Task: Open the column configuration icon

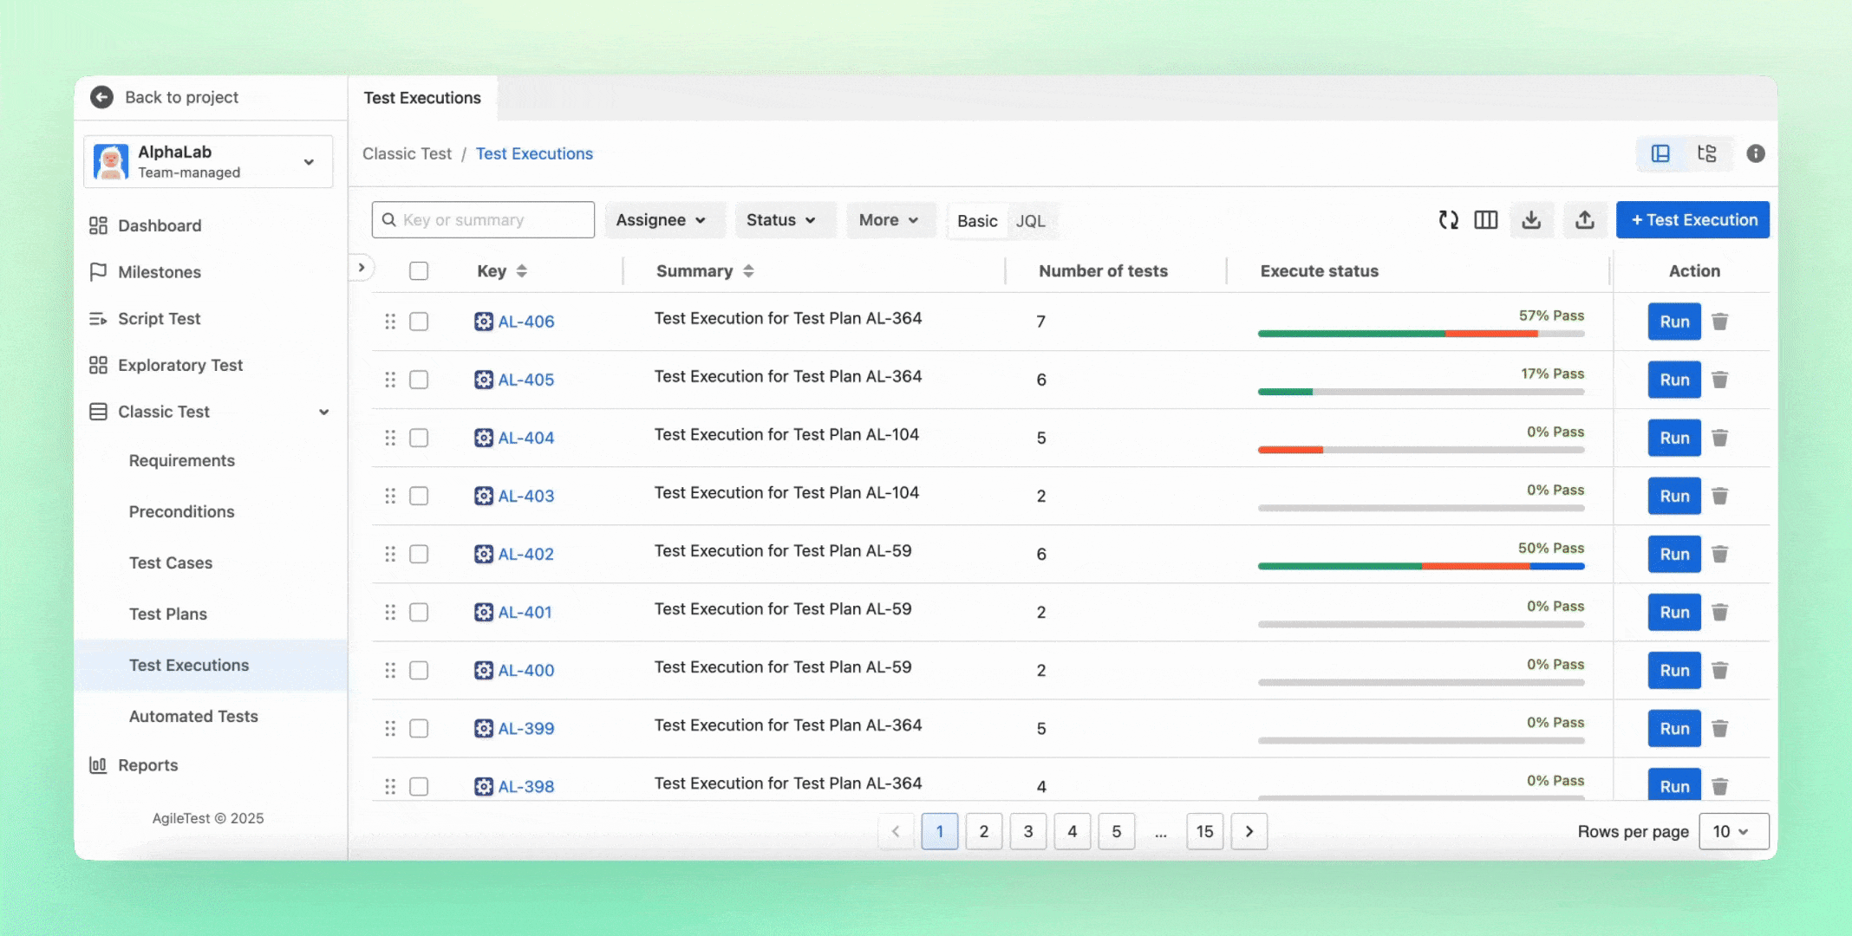Action: (x=1485, y=220)
